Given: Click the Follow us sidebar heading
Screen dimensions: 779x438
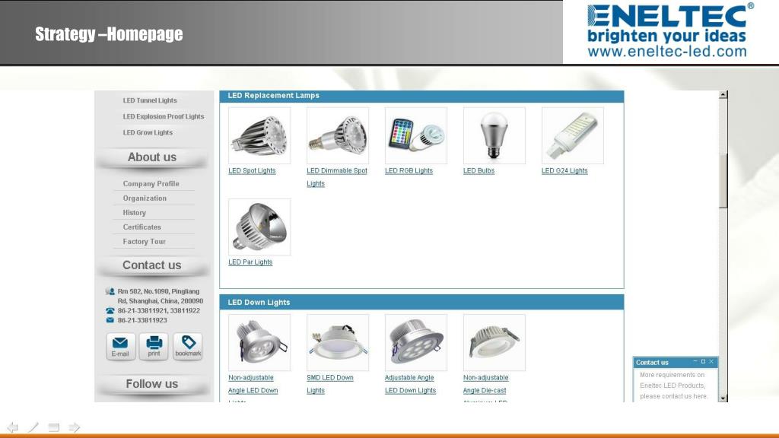Looking at the screenshot, I should (152, 384).
